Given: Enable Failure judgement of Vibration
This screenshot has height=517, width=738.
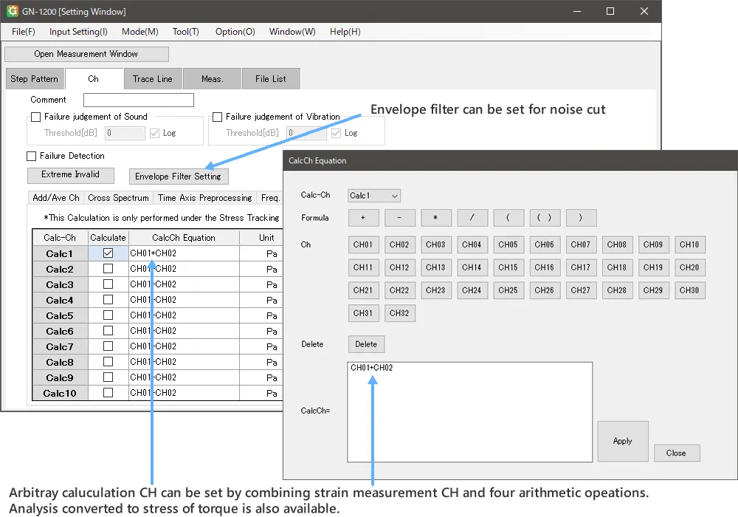Looking at the screenshot, I should (x=218, y=117).
